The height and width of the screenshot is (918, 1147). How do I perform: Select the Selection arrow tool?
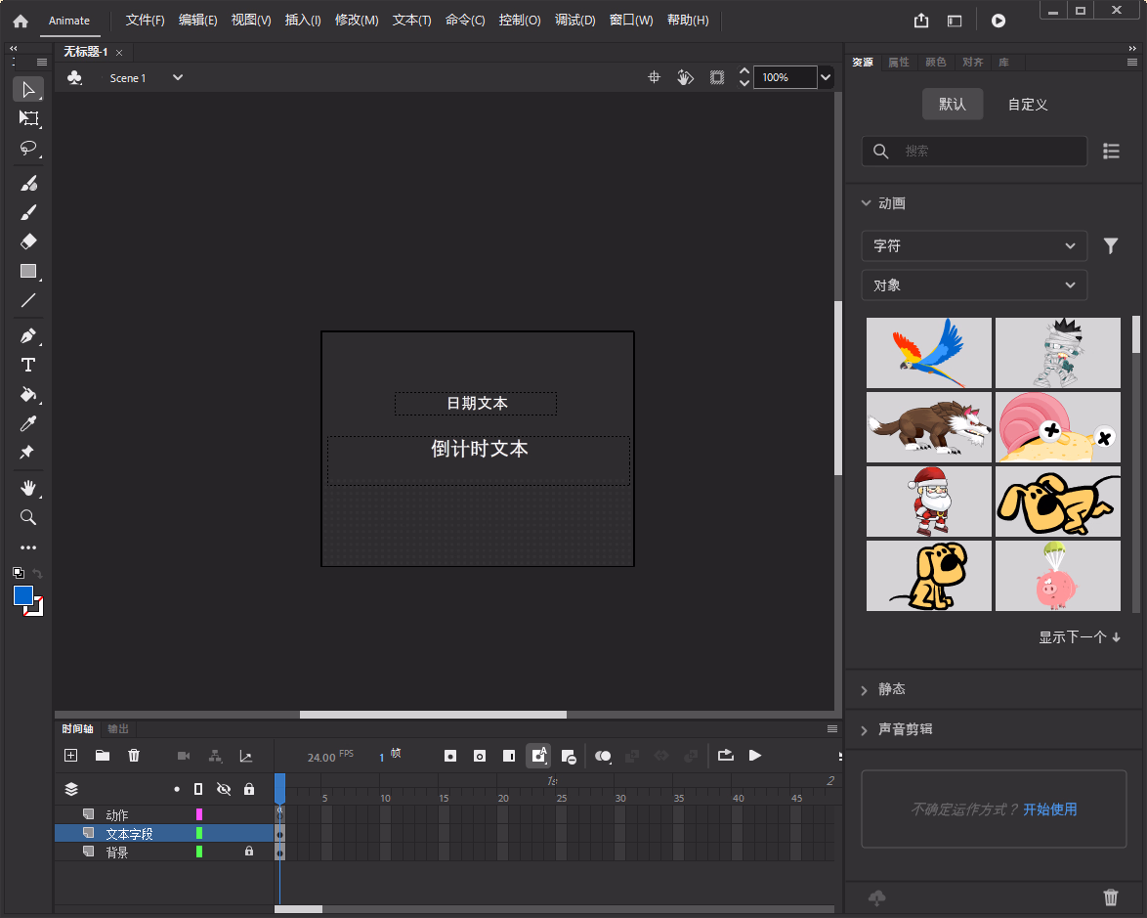point(27,89)
